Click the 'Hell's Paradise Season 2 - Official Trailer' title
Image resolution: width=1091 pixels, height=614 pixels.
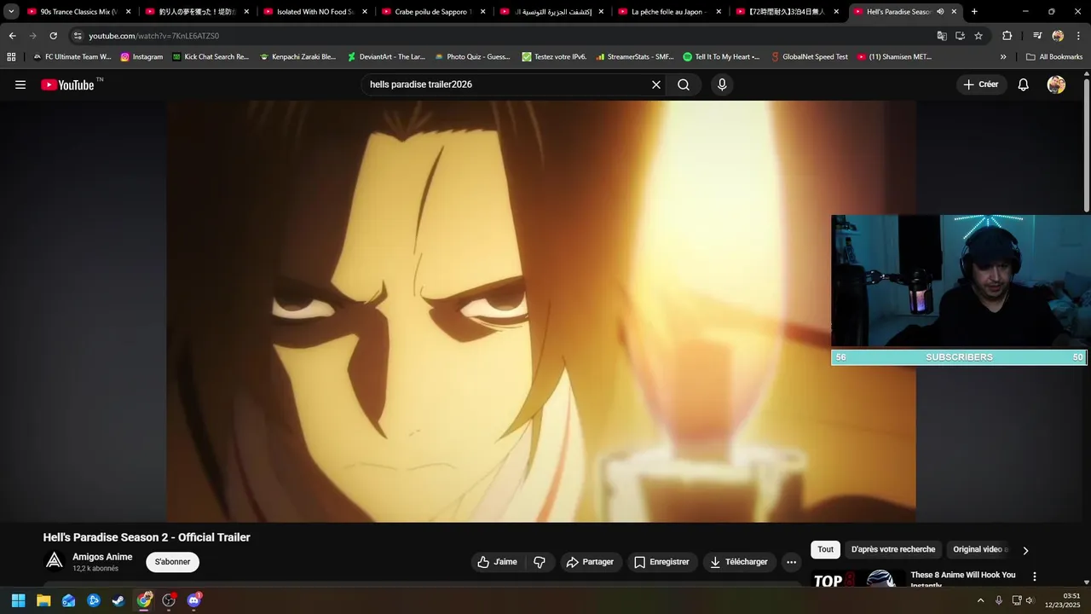[x=147, y=537]
